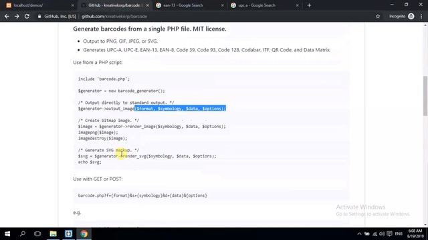Go back with the browser back arrow
The image size is (428, 240).
(7, 16)
